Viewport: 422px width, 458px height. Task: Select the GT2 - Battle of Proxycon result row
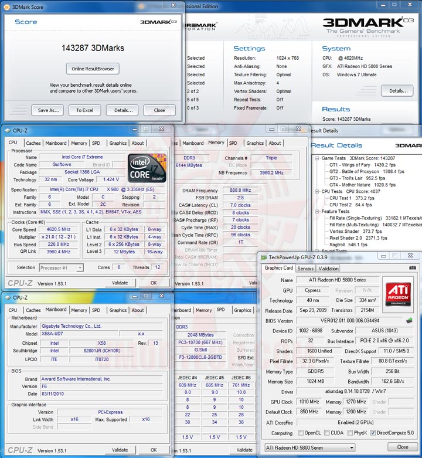click(367, 171)
